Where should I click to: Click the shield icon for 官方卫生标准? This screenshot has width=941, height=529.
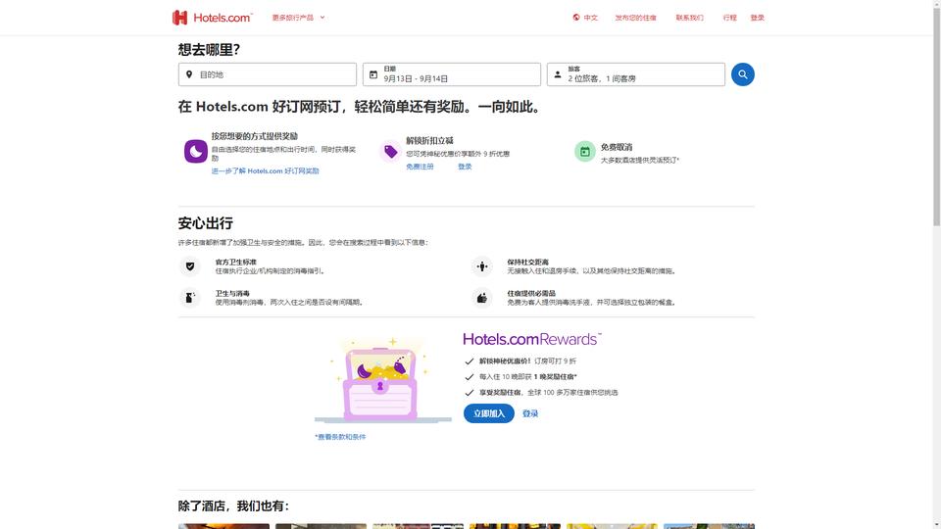tap(190, 266)
